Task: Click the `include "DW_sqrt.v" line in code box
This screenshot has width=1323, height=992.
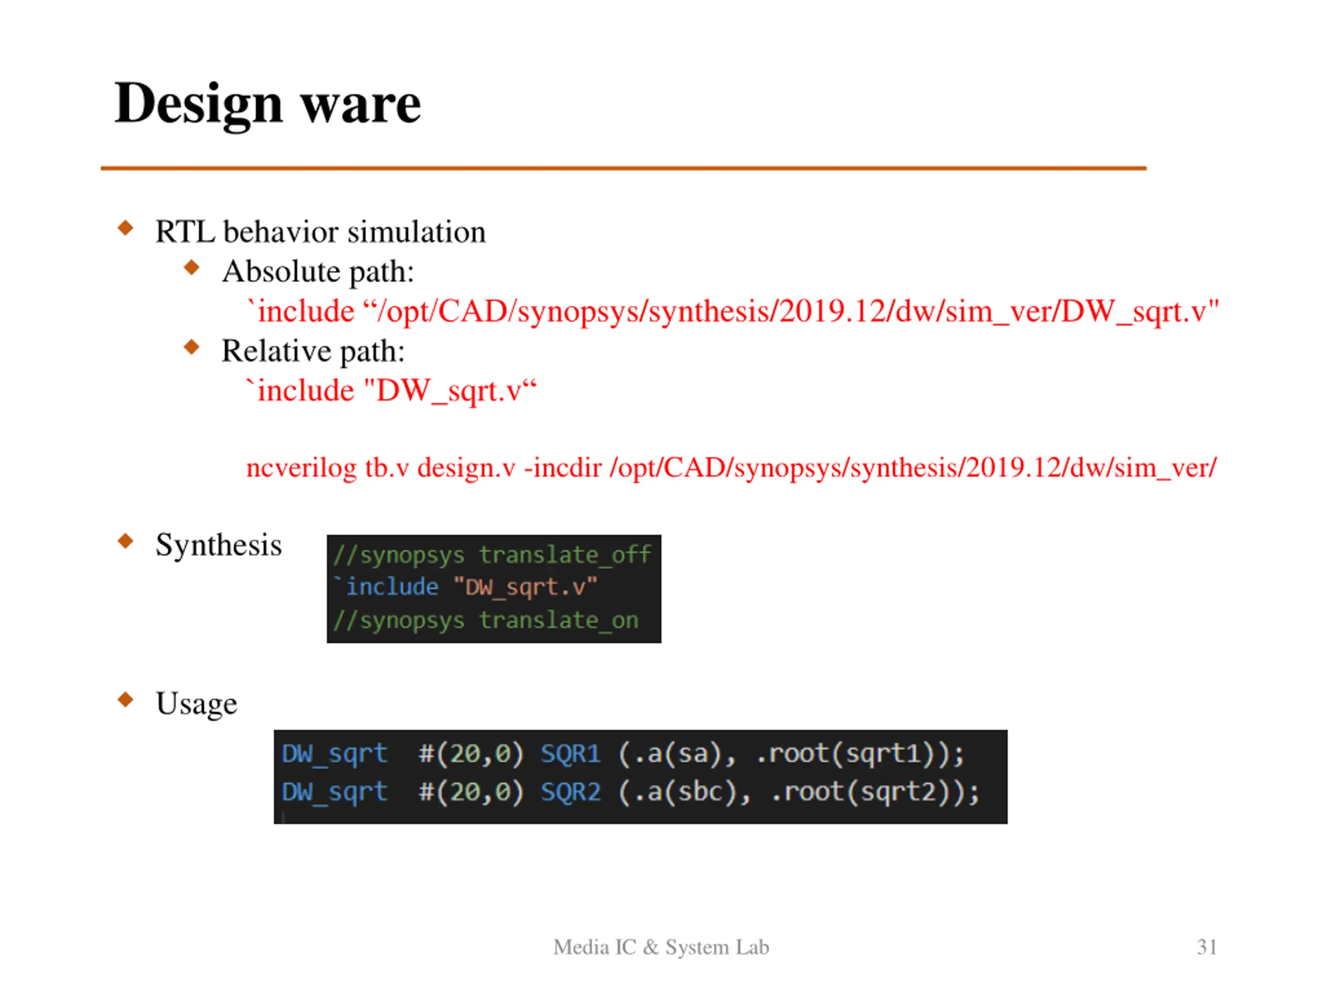Action: click(x=465, y=587)
